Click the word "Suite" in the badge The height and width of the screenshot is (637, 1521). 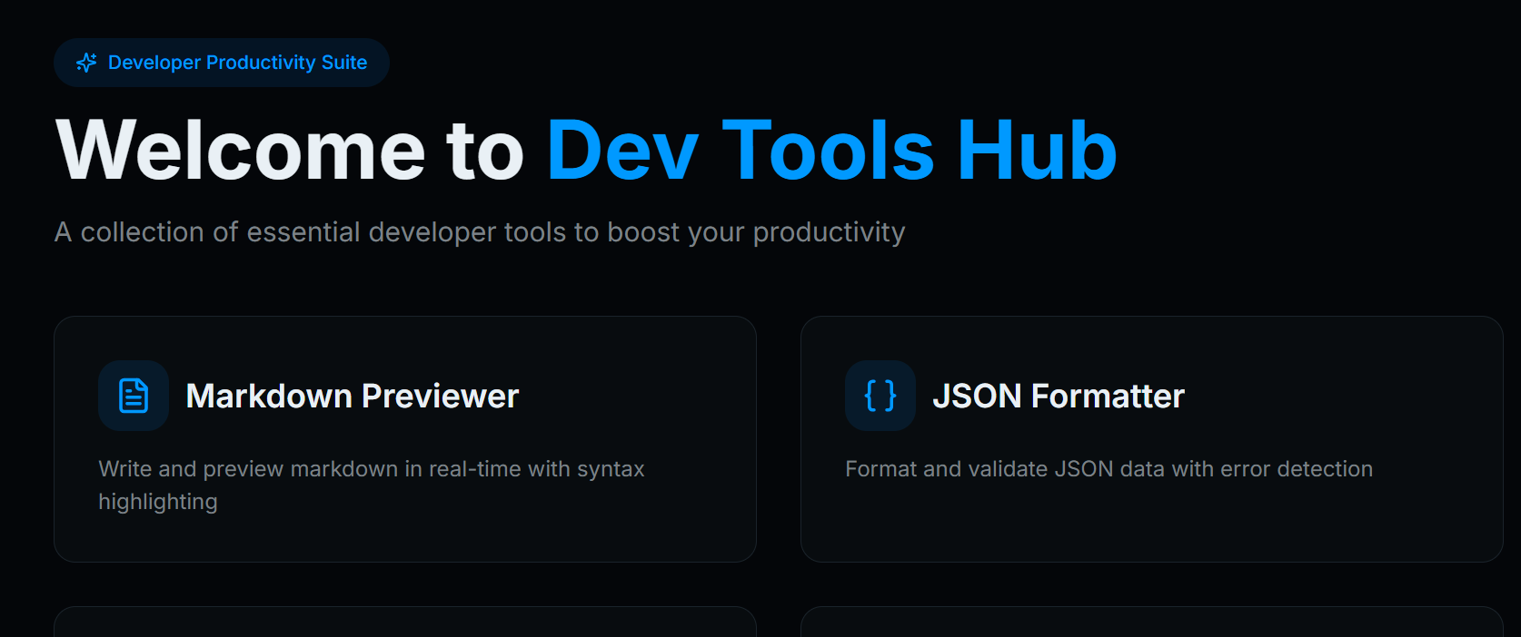coord(344,63)
